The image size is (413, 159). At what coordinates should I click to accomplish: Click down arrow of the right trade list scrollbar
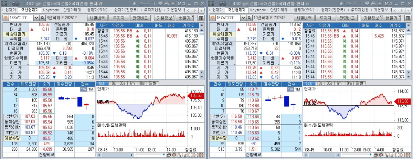click(x=409, y=73)
